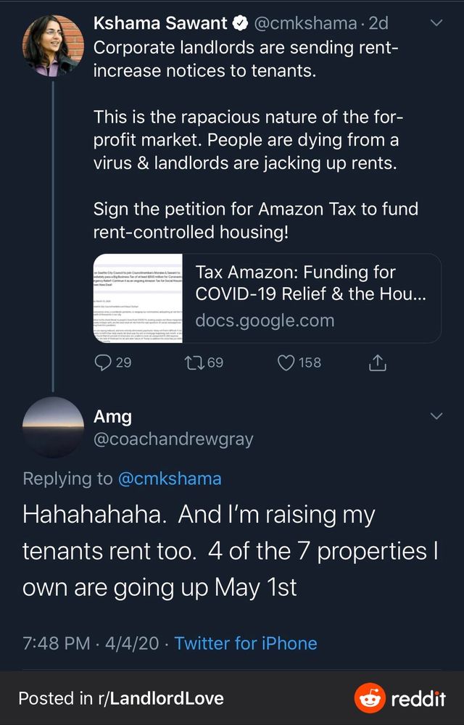Open the docs.google.com domain text
This screenshot has width=464, height=725.
265,320
